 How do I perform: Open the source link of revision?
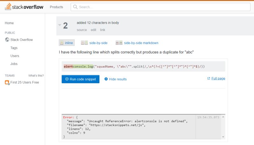click(x=82, y=30)
